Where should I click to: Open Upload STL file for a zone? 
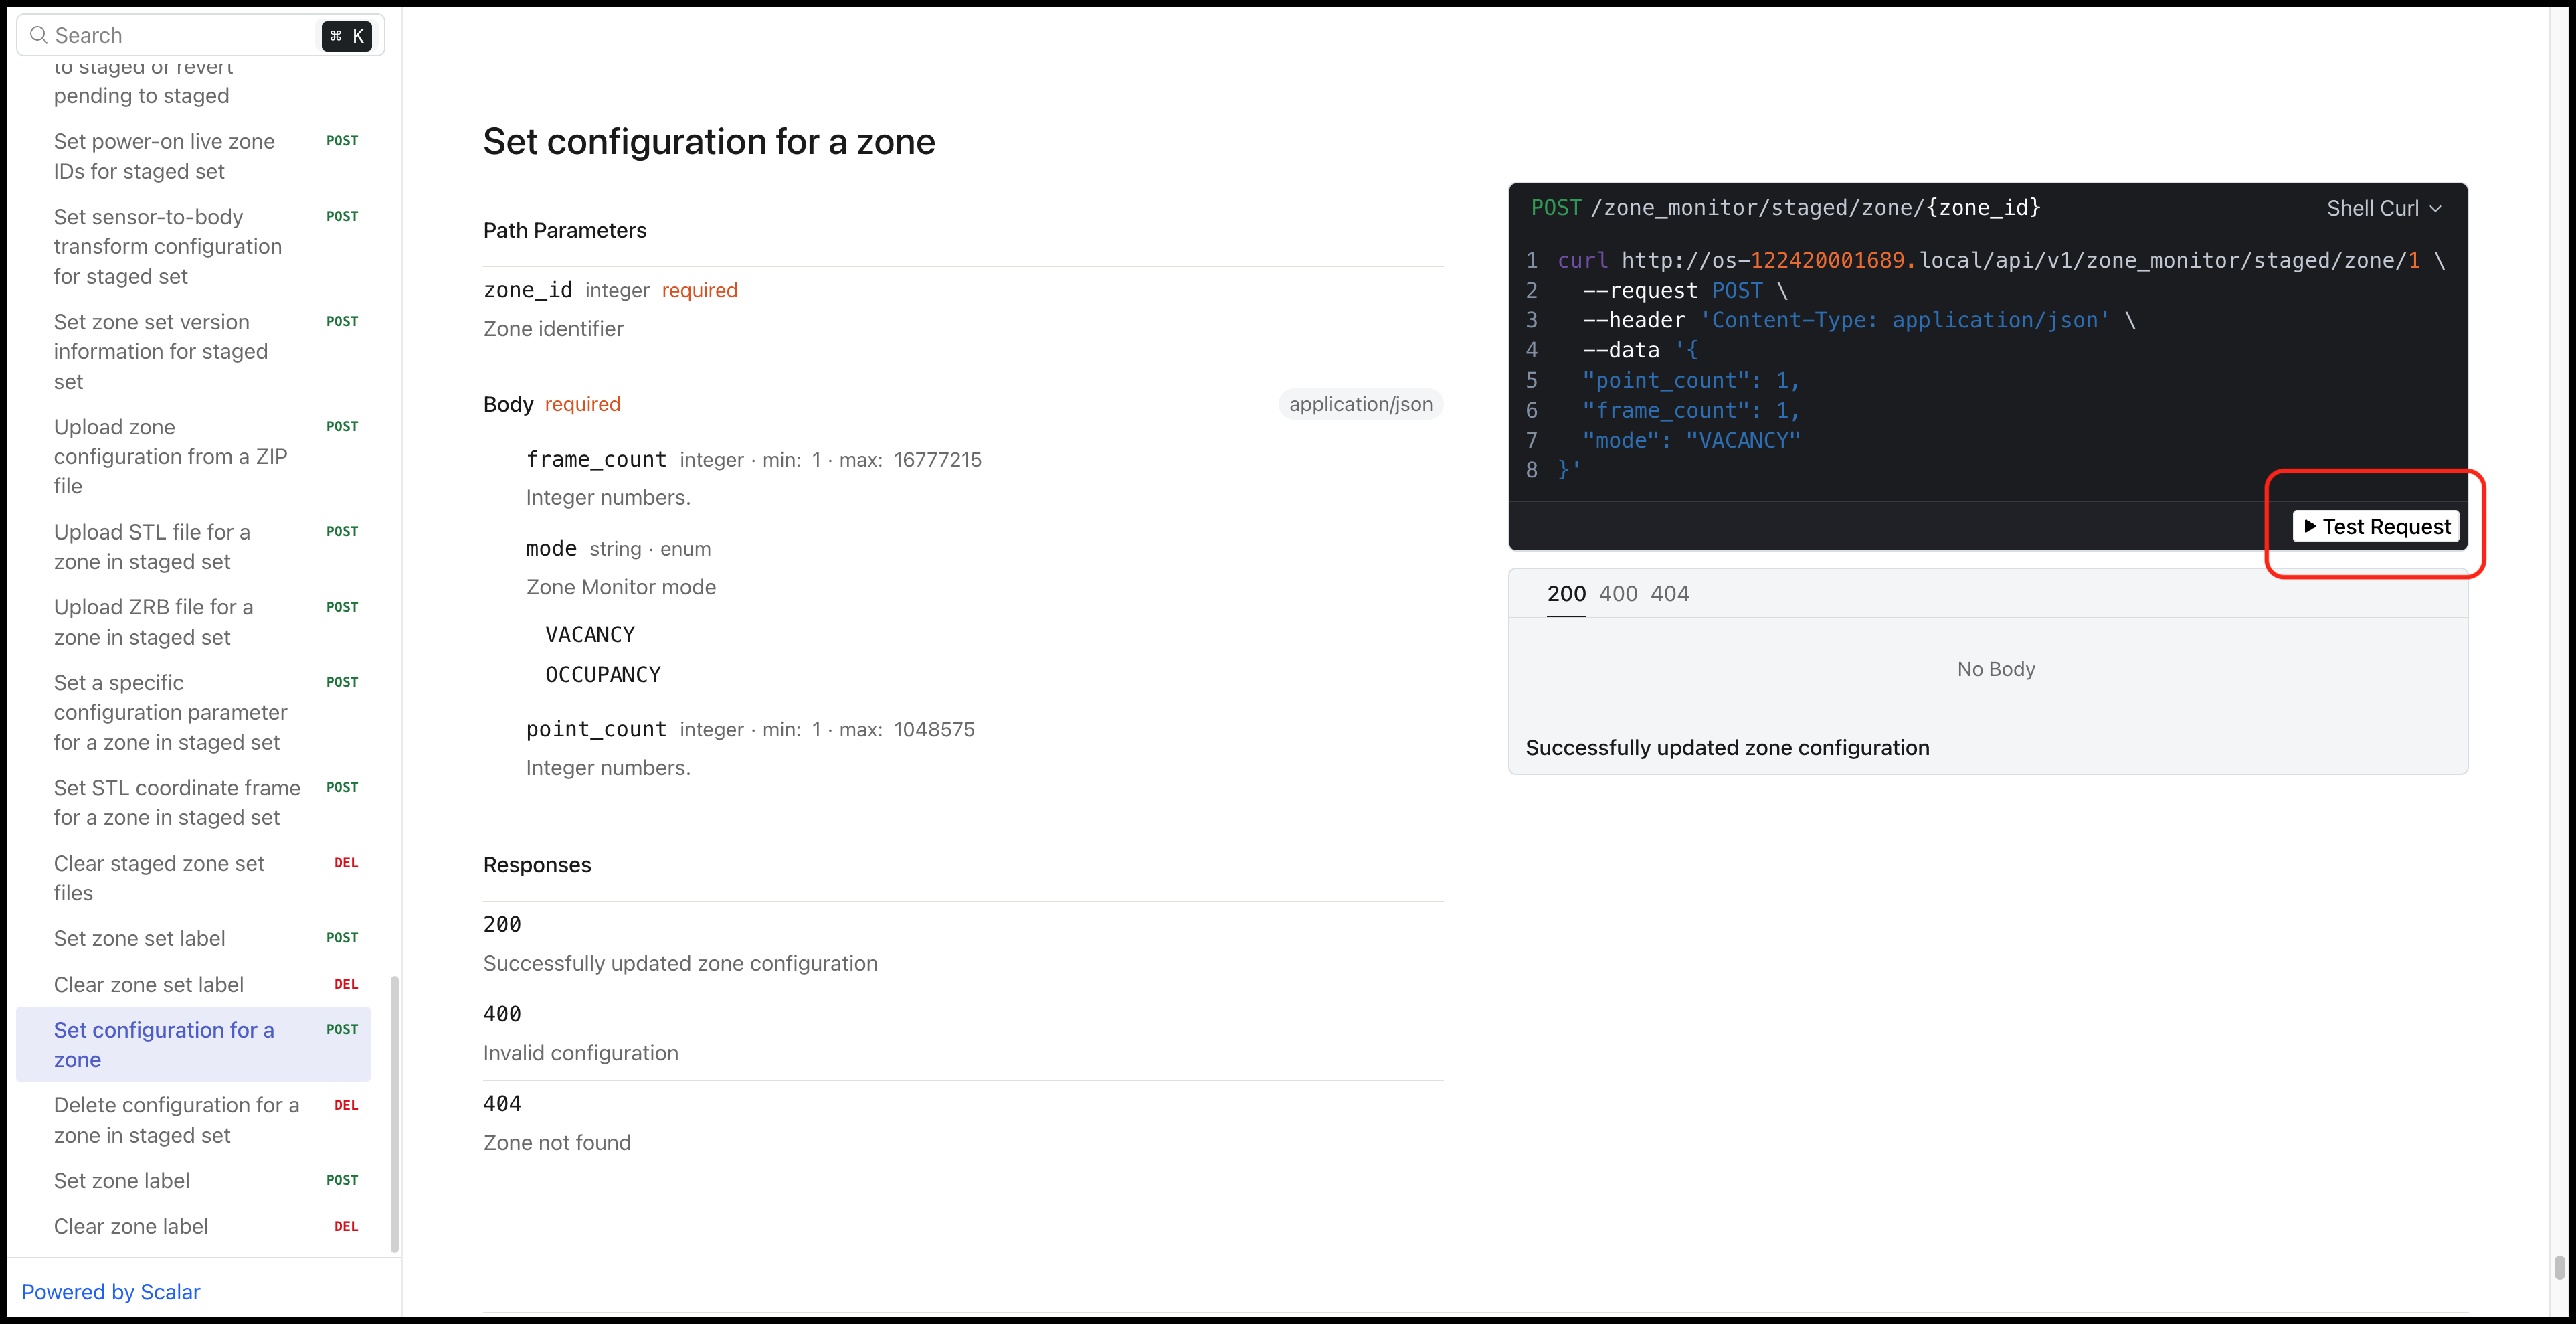coord(193,546)
